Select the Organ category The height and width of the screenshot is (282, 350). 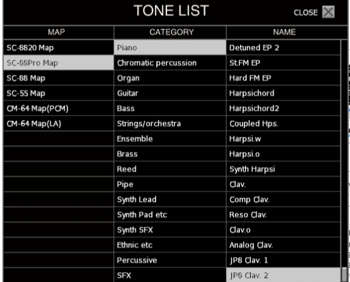click(170, 78)
